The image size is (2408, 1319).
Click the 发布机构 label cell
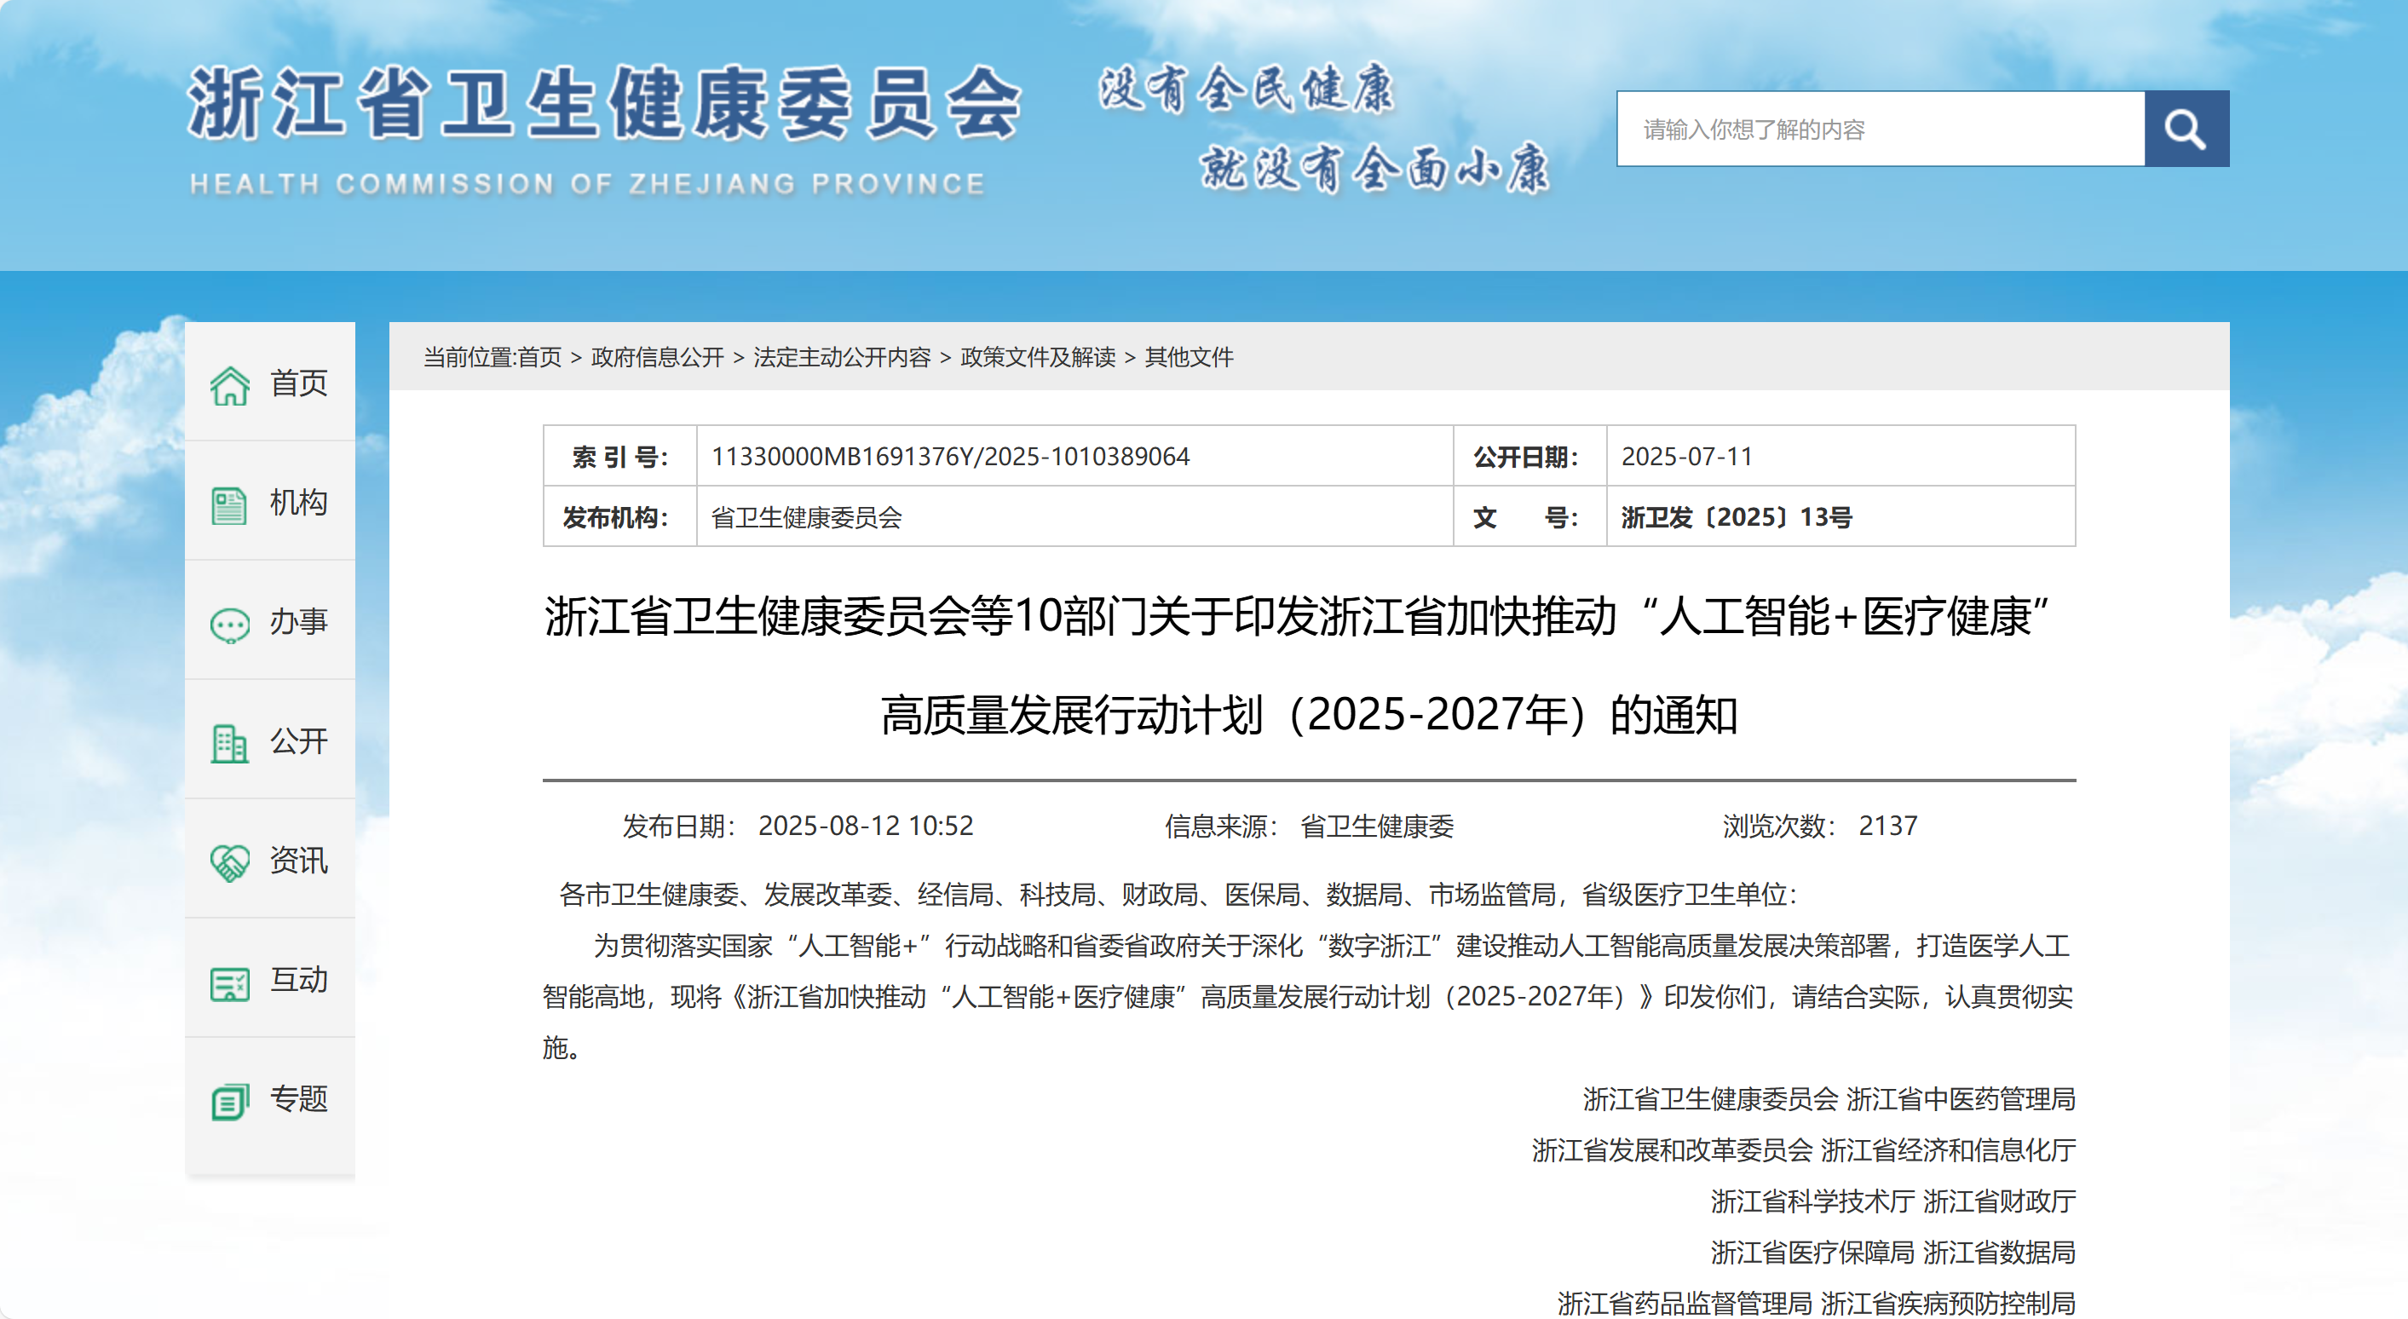[620, 517]
